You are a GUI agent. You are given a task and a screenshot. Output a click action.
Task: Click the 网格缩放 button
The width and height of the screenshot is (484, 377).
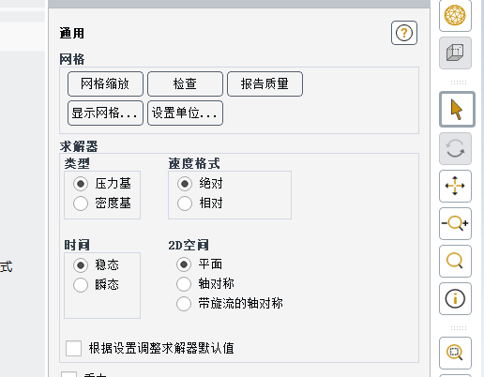tap(105, 83)
